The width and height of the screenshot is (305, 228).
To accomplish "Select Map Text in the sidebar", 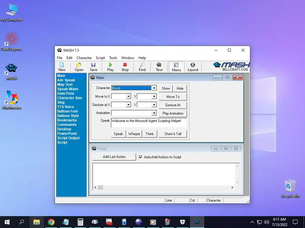I will click(x=65, y=85).
